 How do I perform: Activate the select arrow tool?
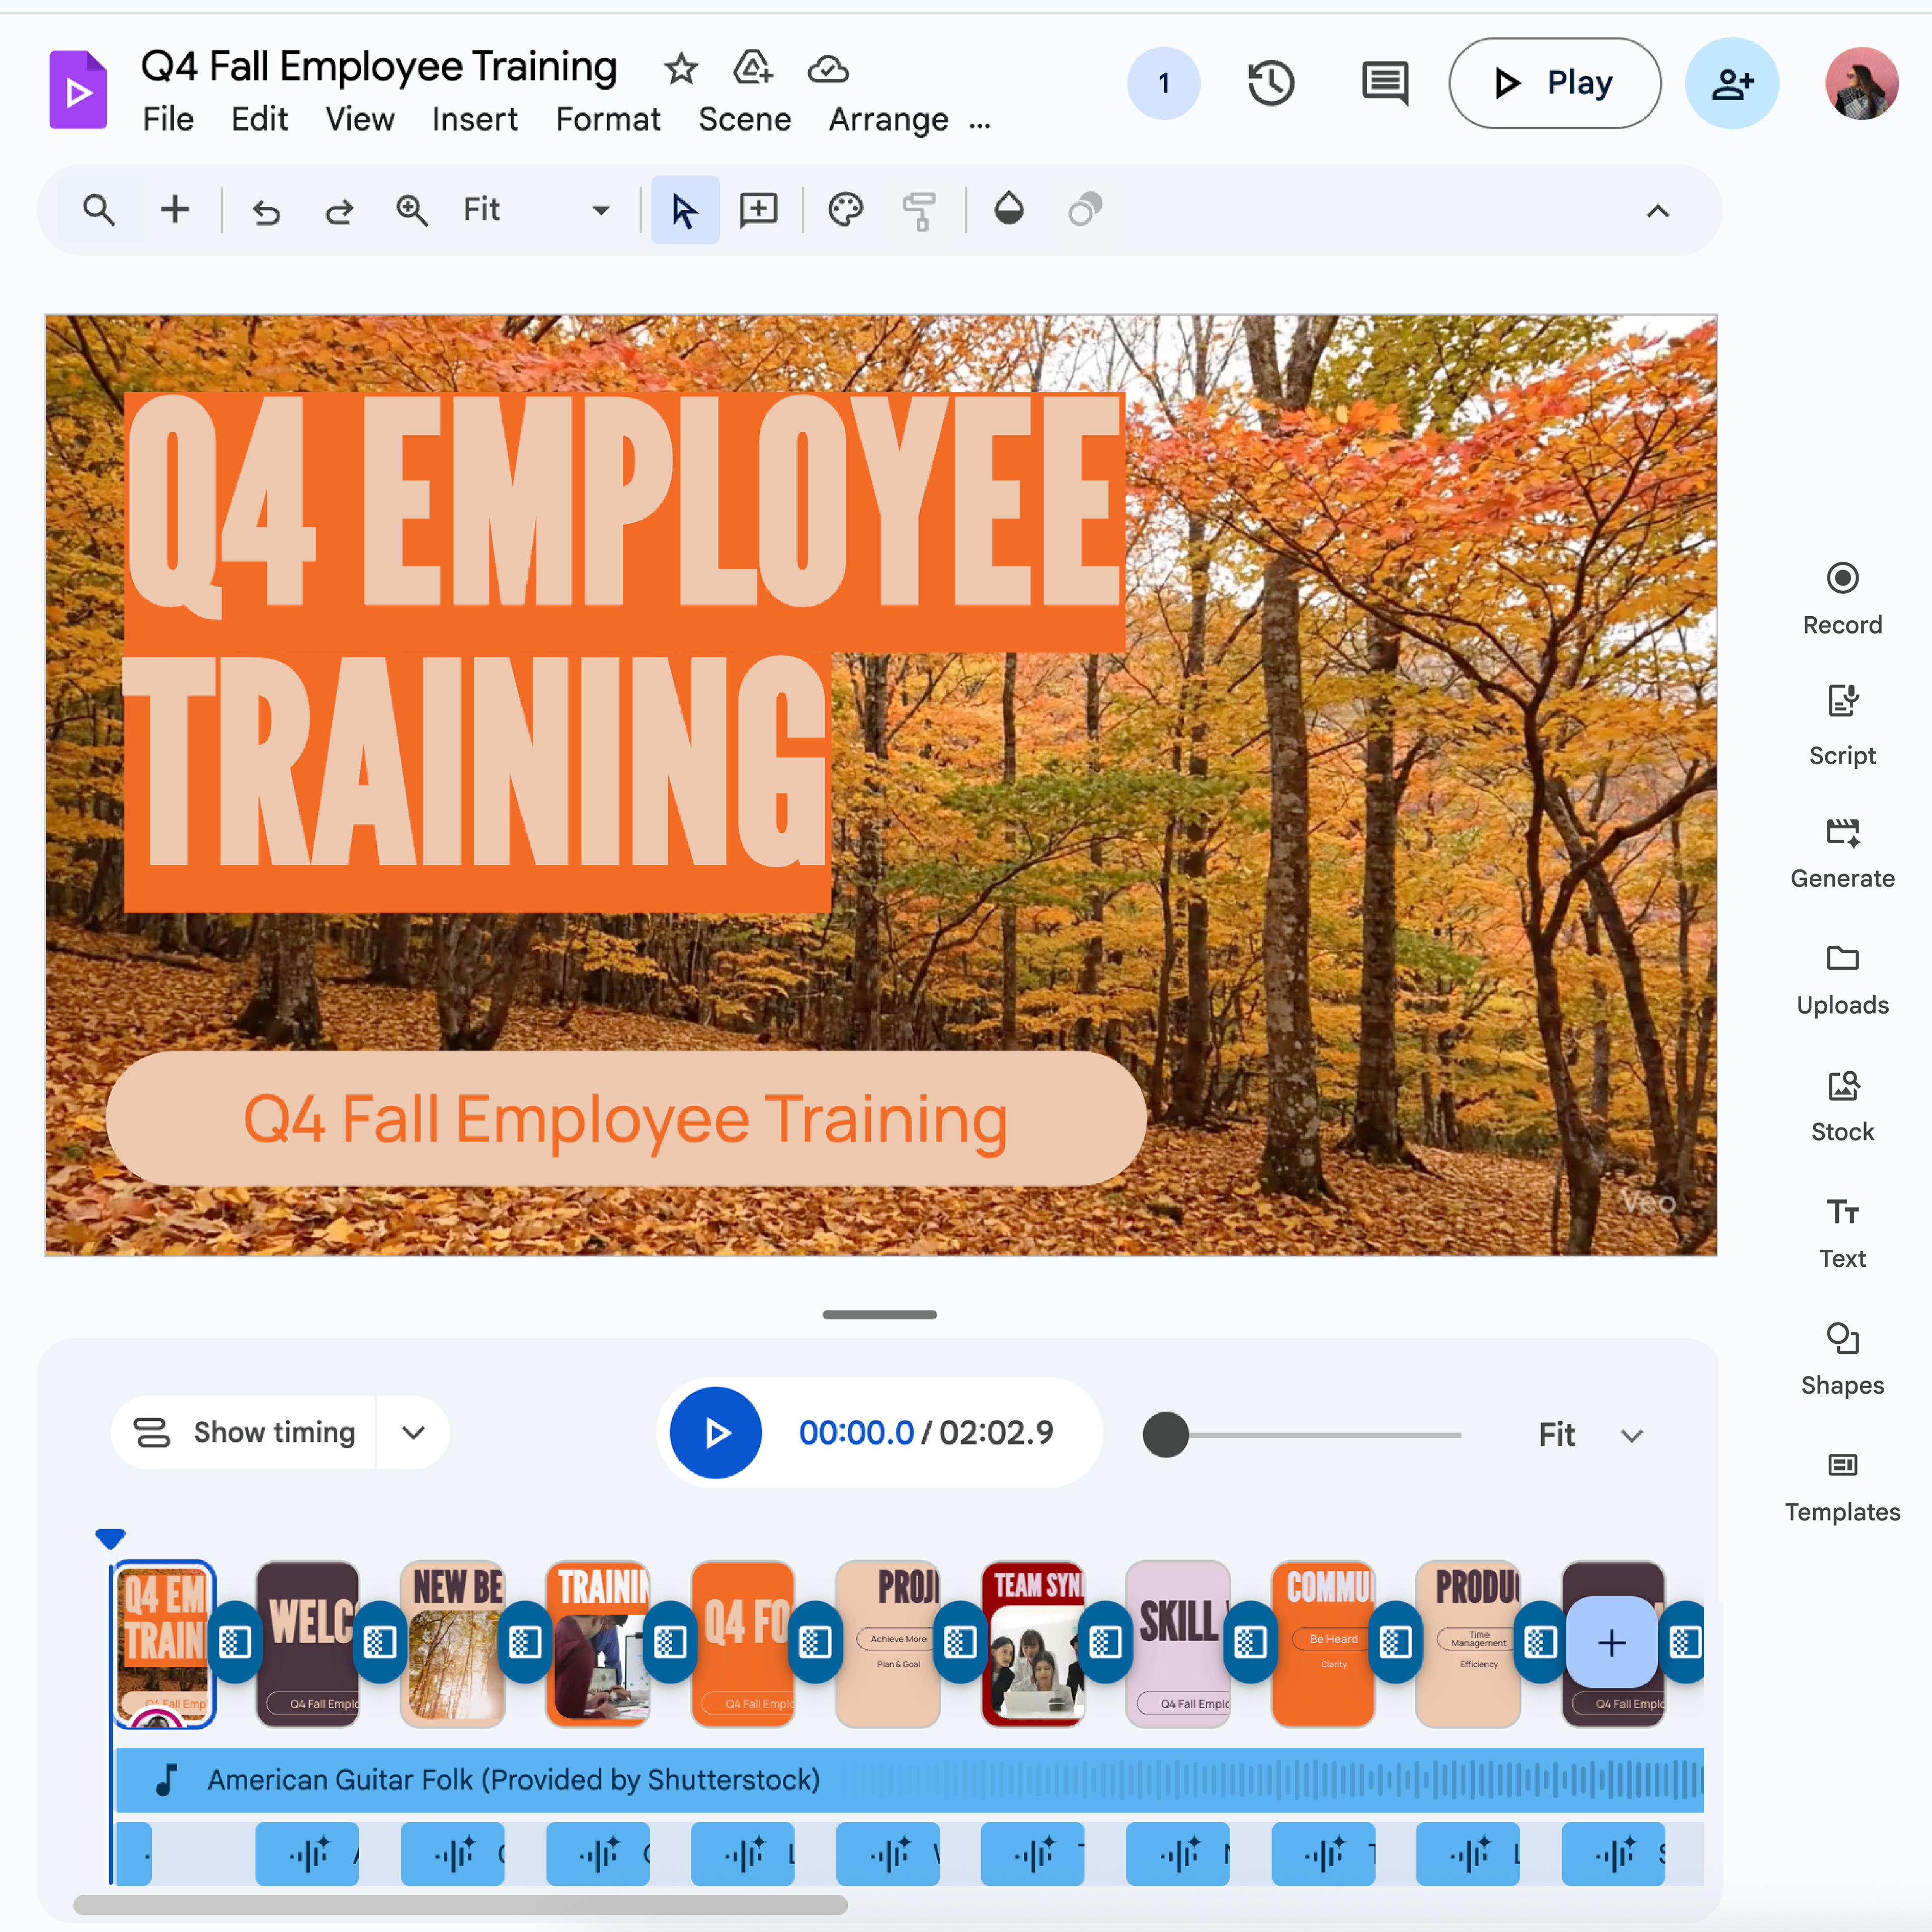[684, 210]
